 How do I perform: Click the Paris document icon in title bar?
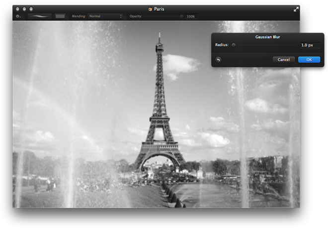(150, 9)
